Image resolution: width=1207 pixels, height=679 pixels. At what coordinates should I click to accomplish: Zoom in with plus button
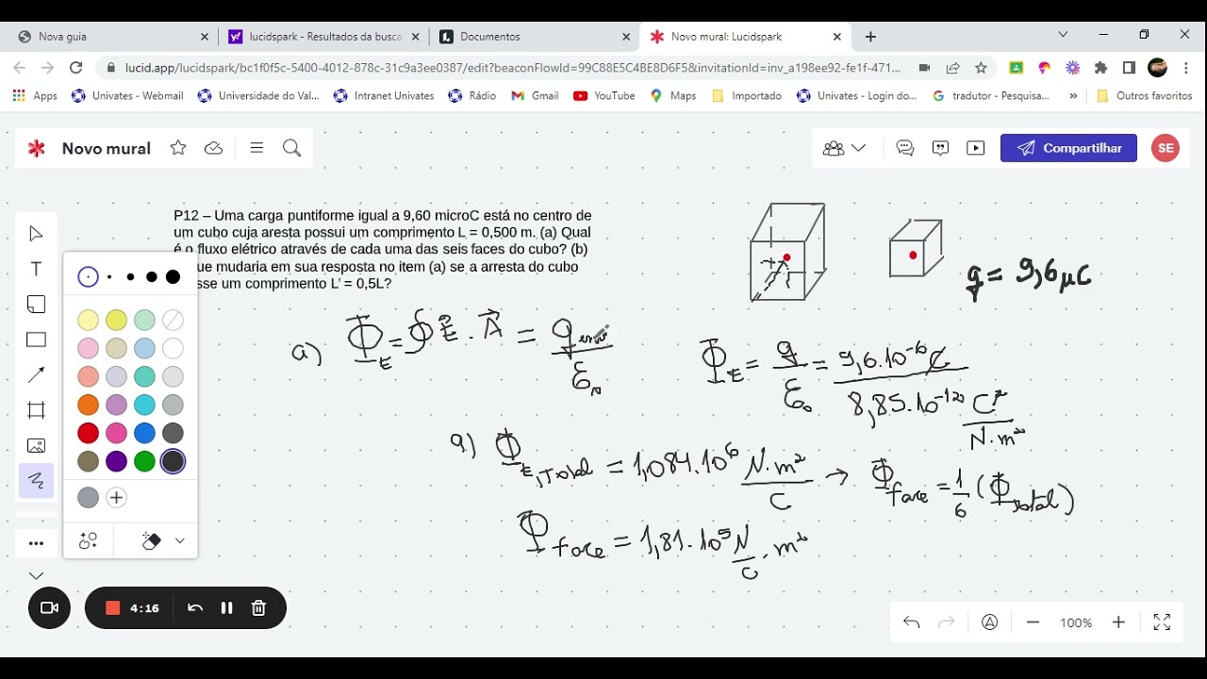[x=1118, y=622]
